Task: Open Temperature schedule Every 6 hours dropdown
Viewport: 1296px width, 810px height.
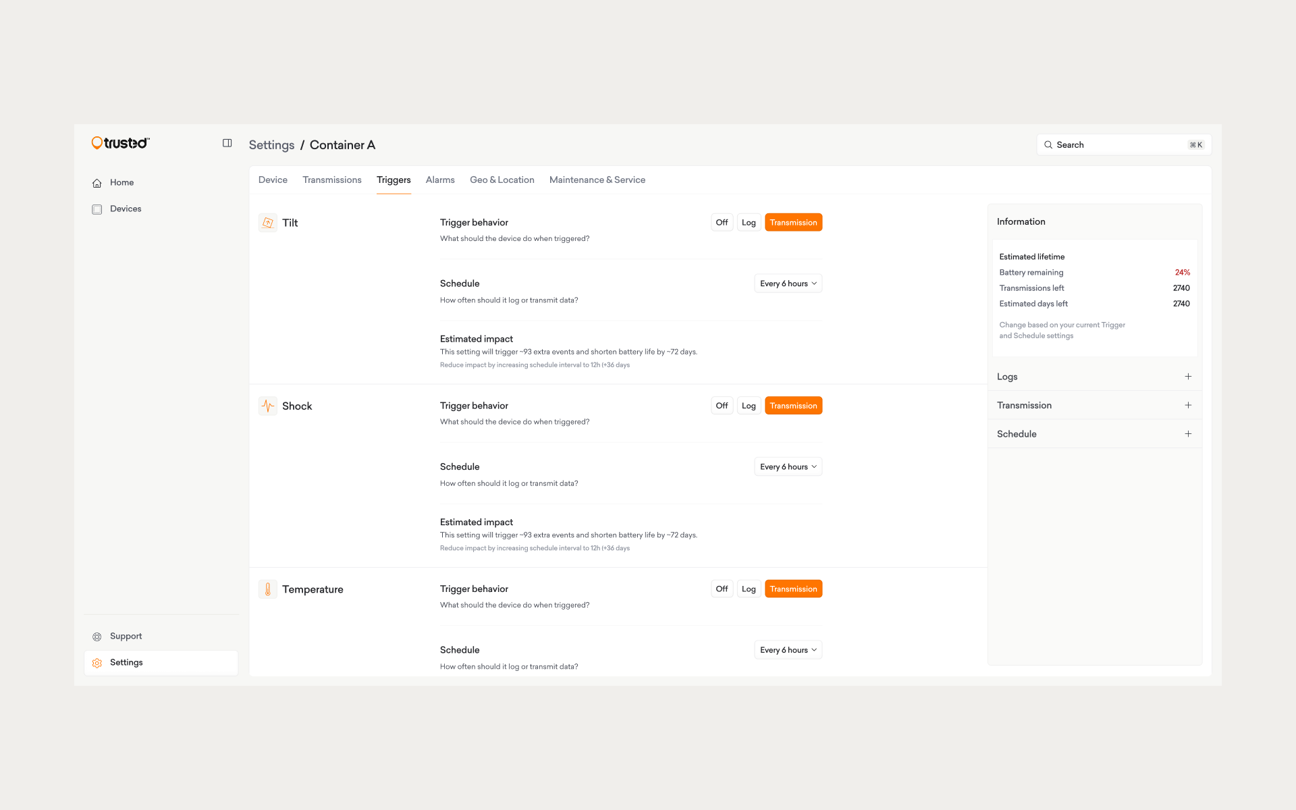Action: pos(788,650)
